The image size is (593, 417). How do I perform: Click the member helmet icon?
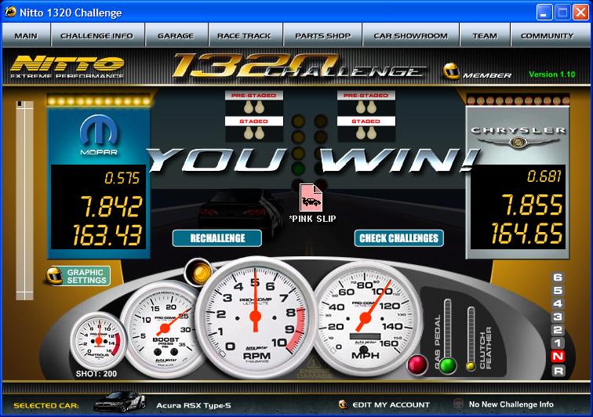coord(451,71)
